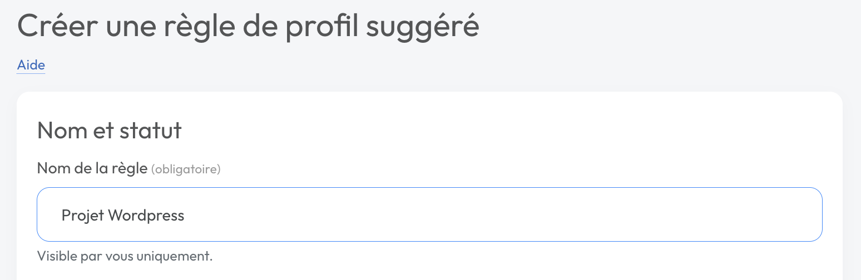This screenshot has width=861, height=280.
Task: Click the word suggéré in the page title
Action: point(422,26)
